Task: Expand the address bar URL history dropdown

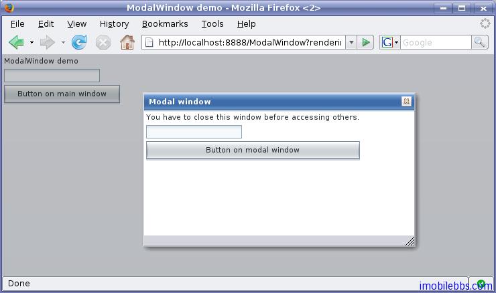Action: coord(351,42)
